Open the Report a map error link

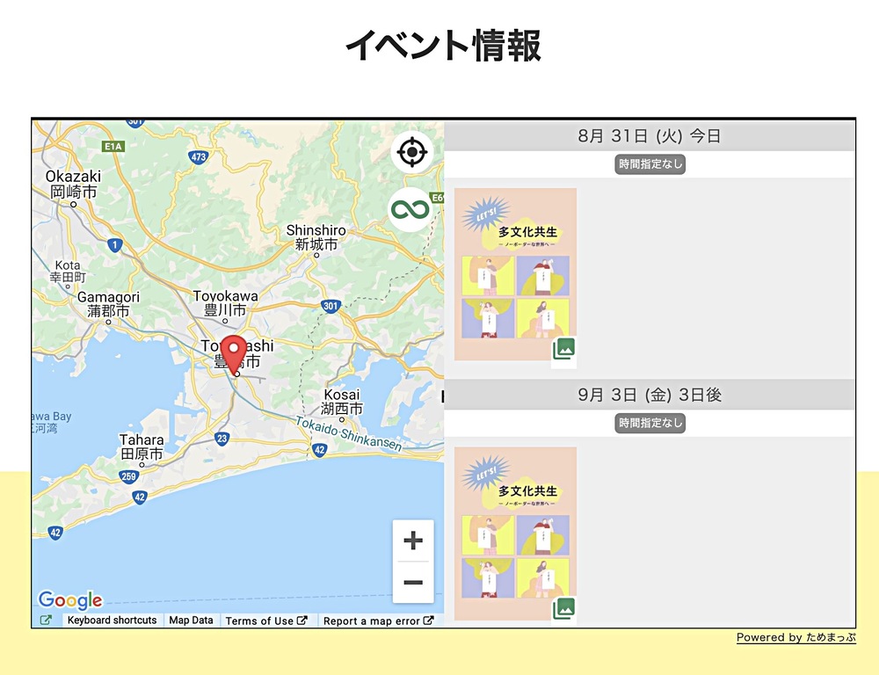378,621
